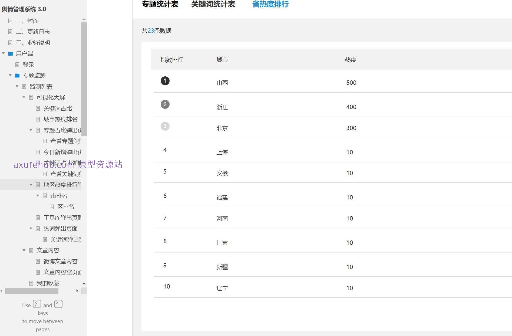Viewport: 512px width, 336px height.
Task: Collapse the 文章内容 tree node arrow
Action: click(24, 250)
